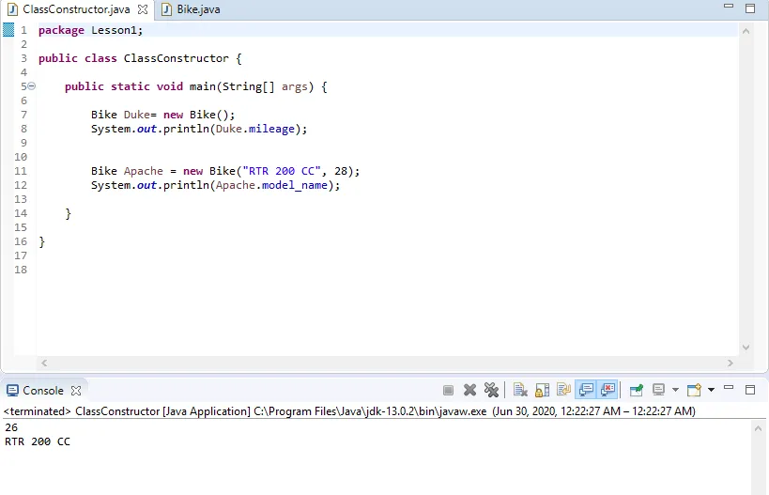Click the 'Apache' variable declaration on line 11
The width and height of the screenshot is (769, 495).
click(144, 171)
